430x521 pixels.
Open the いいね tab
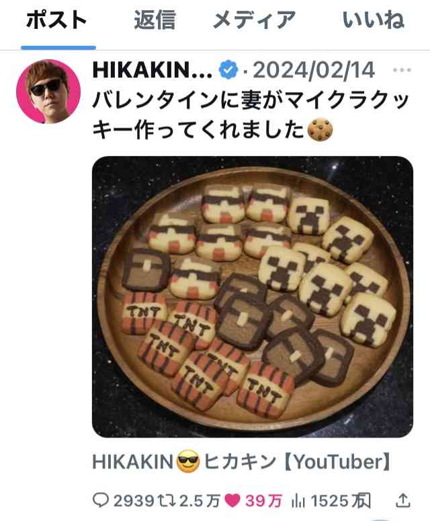pyautogui.click(x=374, y=20)
